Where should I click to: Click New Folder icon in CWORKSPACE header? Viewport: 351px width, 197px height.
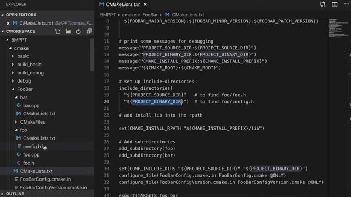(68, 32)
